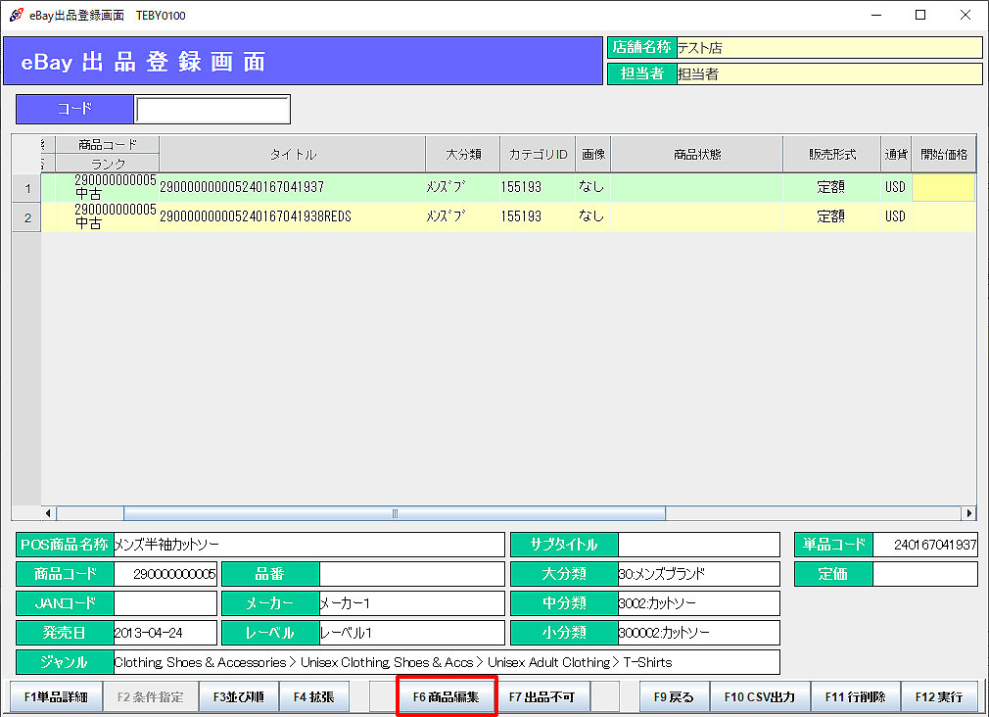The width and height of the screenshot is (989, 717).
Task: Click the サブタイトル text field
Action: click(x=698, y=545)
